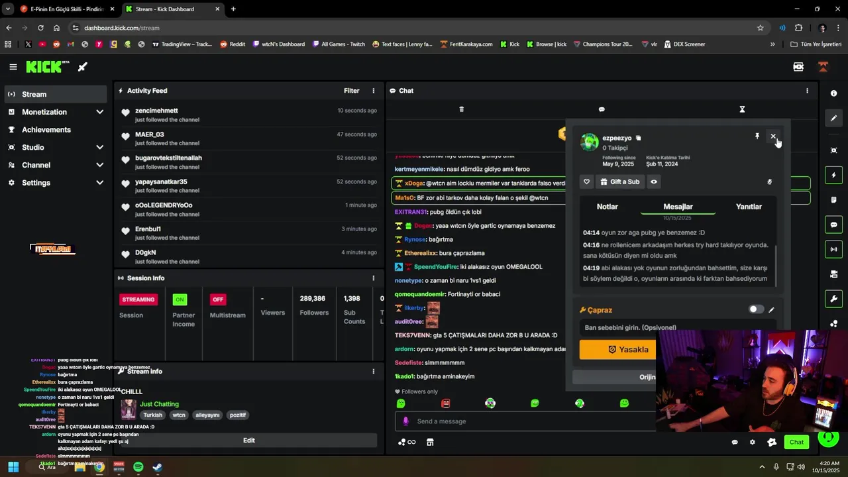Click the channel points icon at the bottom of the right sidebar
The width and height of the screenshot is (848, 477).
[834, 323]
